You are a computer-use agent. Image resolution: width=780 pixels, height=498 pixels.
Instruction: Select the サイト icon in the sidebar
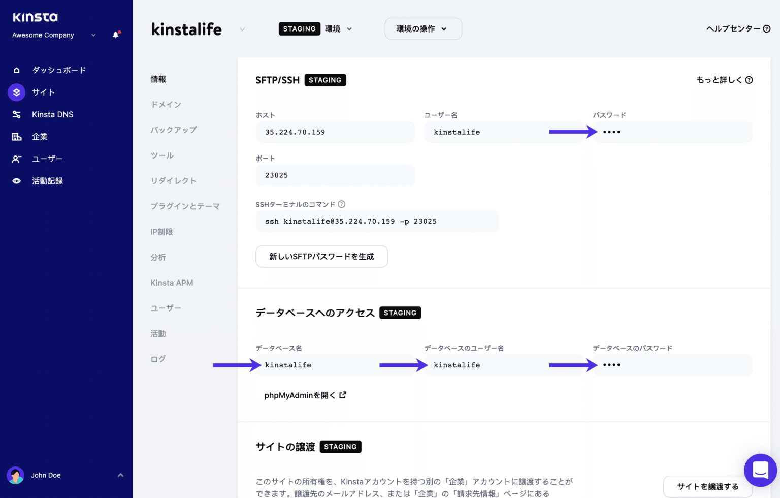(x=16, y=92)
